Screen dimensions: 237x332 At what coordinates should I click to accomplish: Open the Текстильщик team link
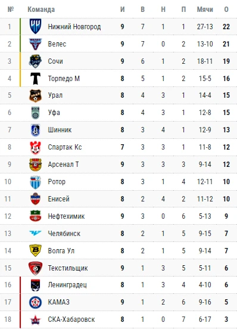tap(68, 268)
